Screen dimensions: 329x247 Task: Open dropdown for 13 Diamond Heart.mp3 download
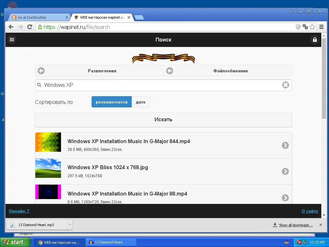(x=70, y=224)
